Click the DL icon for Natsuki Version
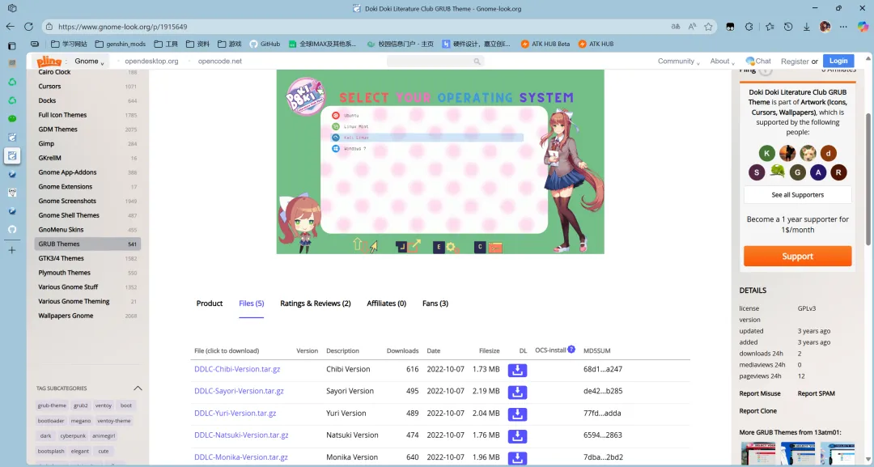This screenshot has height=467, width=874. coord(517,435)
